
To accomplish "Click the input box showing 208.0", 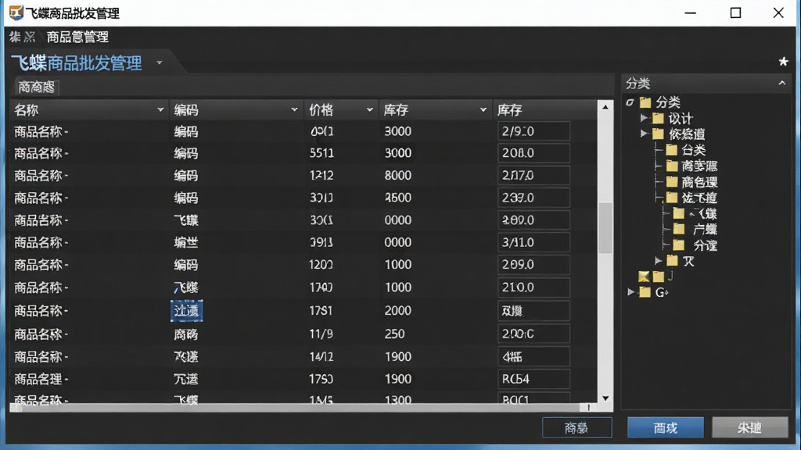I will pyautogui.click(x=533, y=153).
